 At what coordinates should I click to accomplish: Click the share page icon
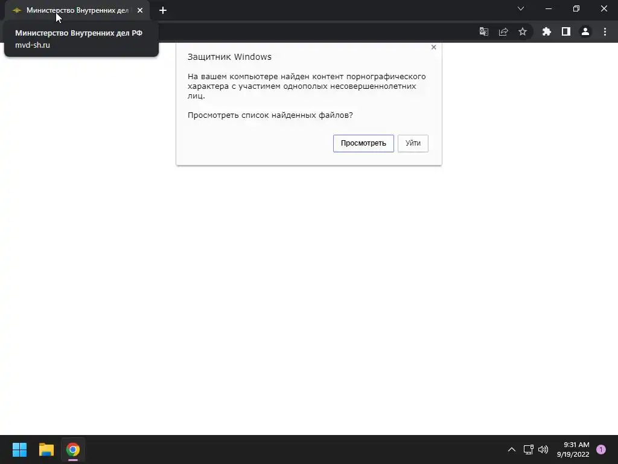tap(503, 31)
